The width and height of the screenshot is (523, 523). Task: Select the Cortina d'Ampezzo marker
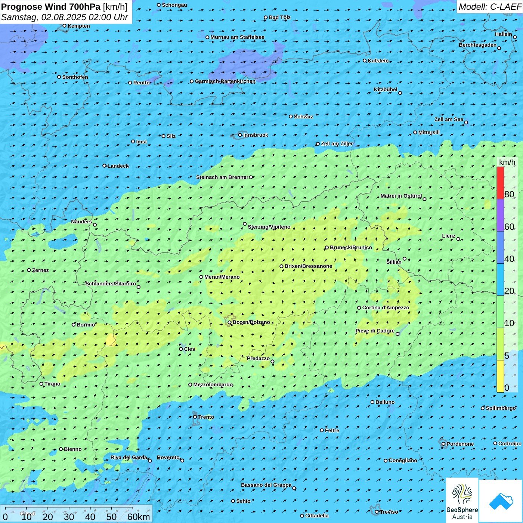coord(359,308)
